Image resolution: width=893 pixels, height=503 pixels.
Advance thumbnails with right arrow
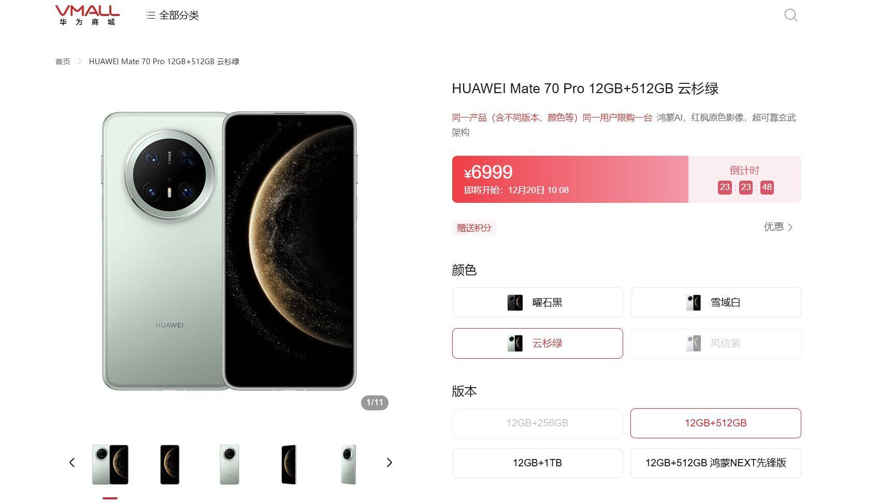point(390,463)
